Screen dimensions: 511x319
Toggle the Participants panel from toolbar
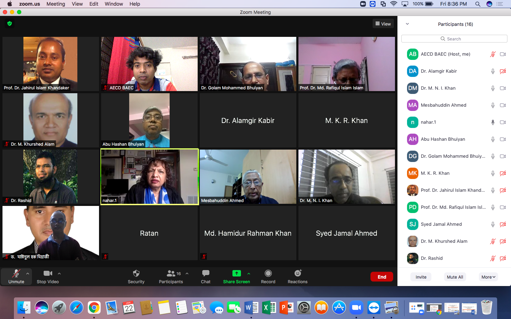(x=171, y=276)
